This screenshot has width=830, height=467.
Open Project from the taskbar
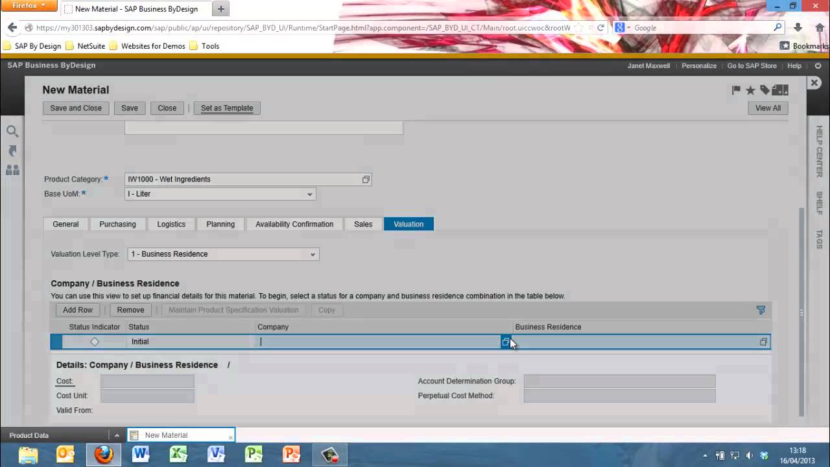[254, 455]
